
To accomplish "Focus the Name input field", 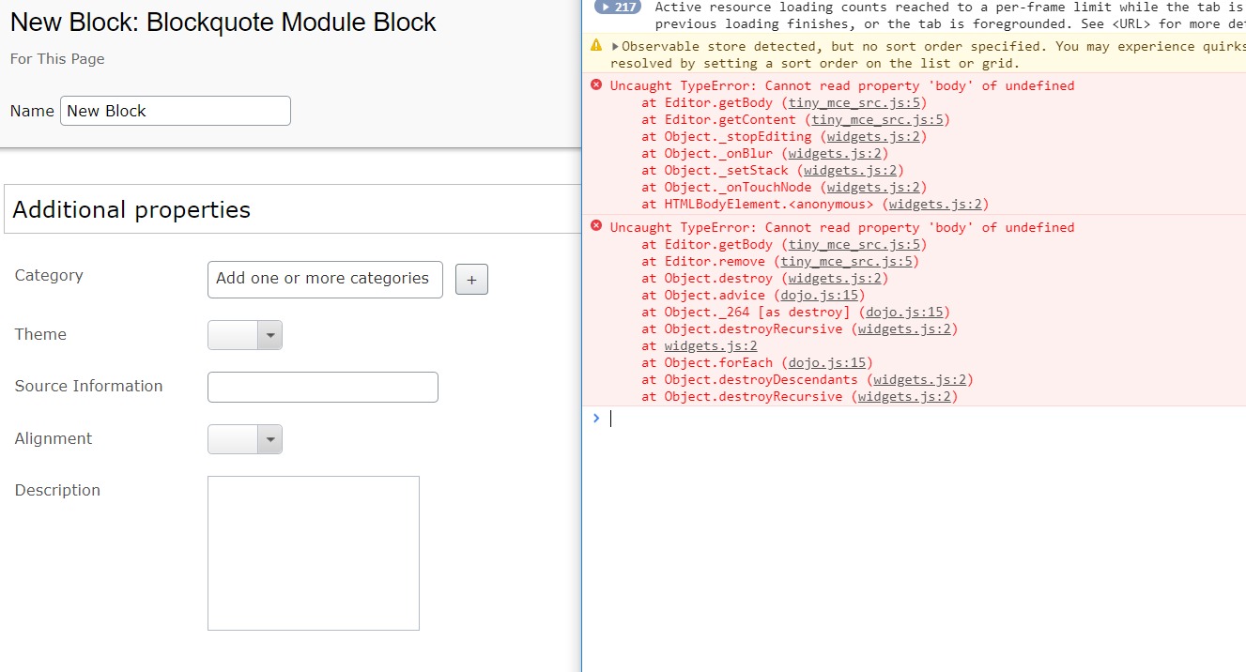I will pos(176,111).
